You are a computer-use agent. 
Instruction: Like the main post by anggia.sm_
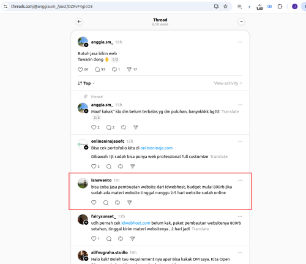tap(80, 69)
